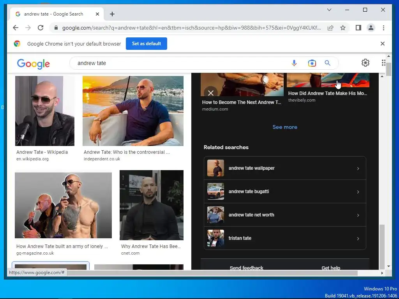Click the Andrew Tate - Wikipedia caption
Image resolution: width=399 pixels, height=299 pixels.
[42, 152]
